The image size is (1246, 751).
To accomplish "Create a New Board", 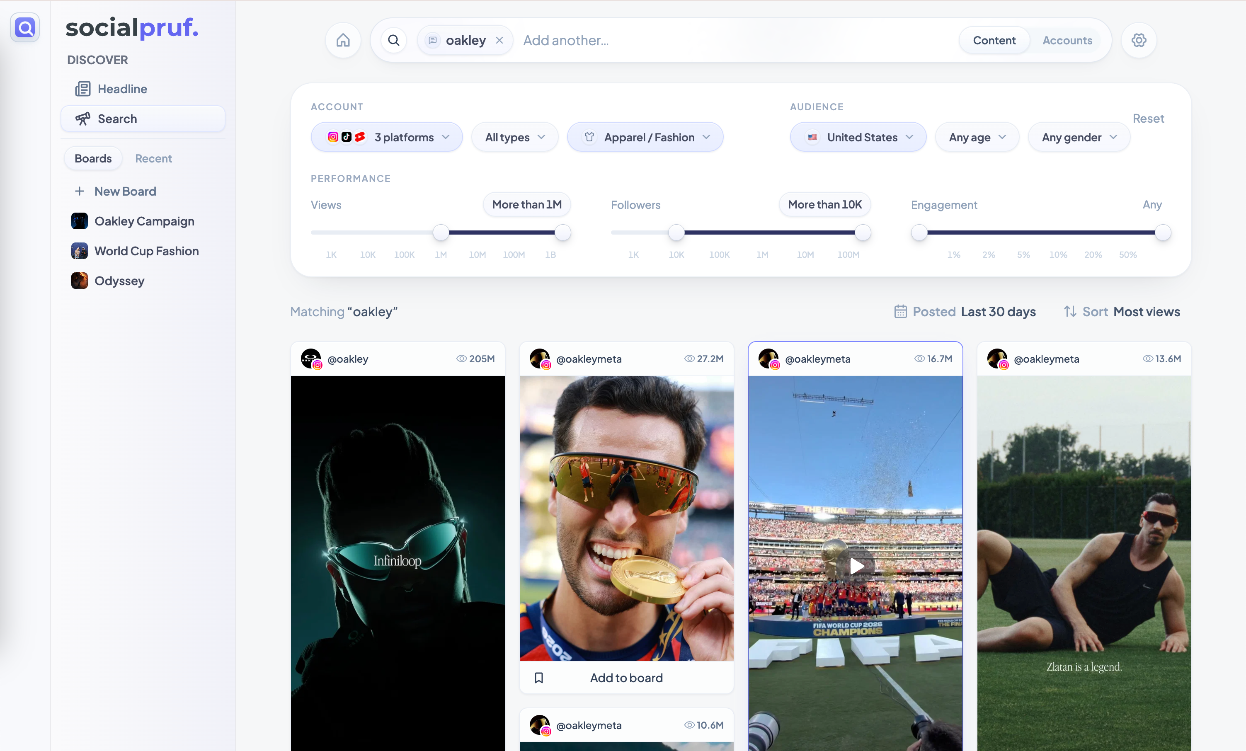I will tap(143, 191).
